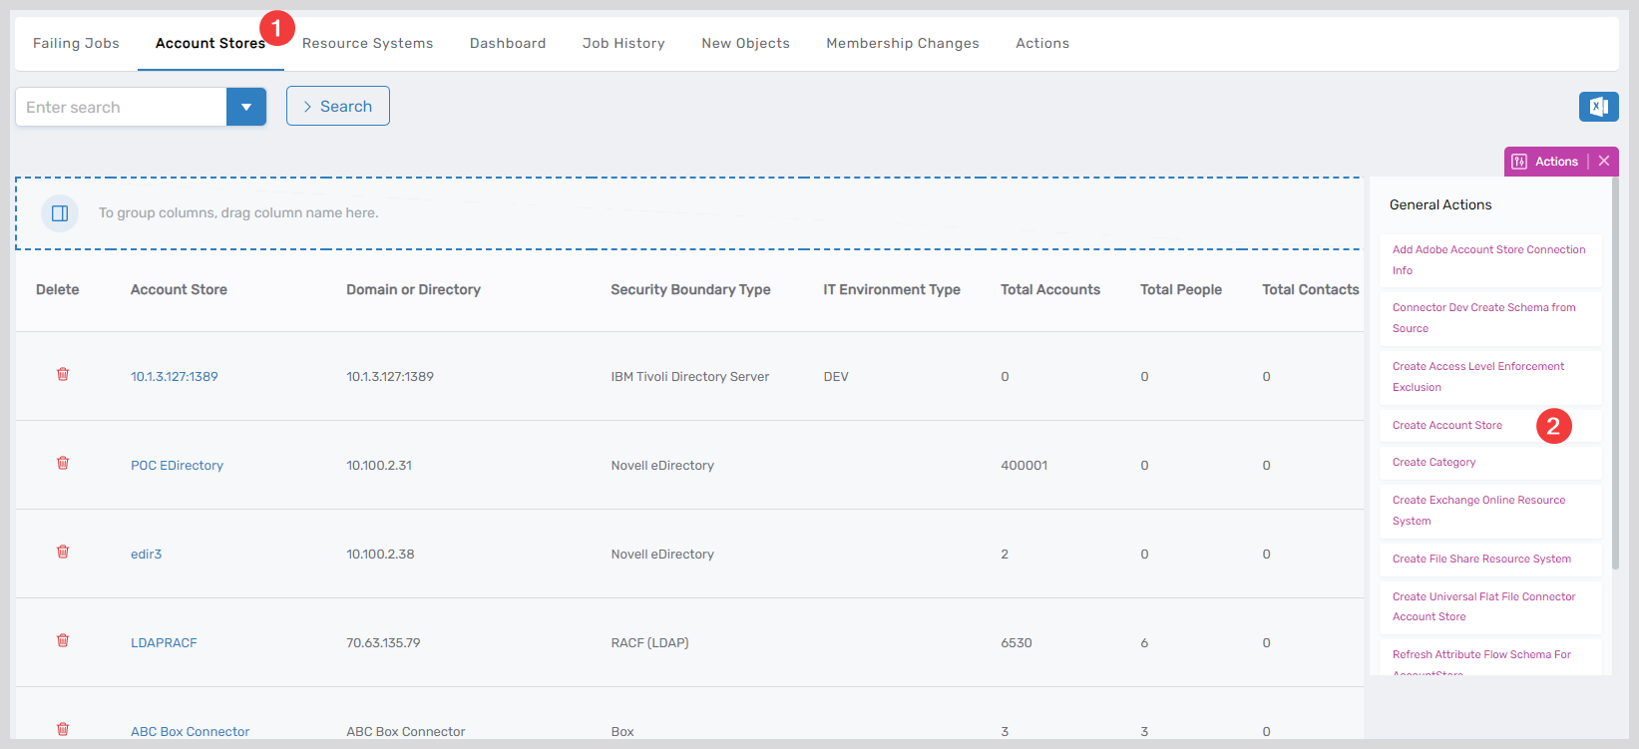1639x749 pixels.
Task: Click the column grouping panel icon
Action: coord(60,213)
